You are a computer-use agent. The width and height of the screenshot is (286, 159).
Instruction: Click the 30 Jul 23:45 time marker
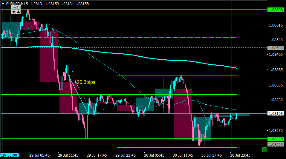[240, 155]
